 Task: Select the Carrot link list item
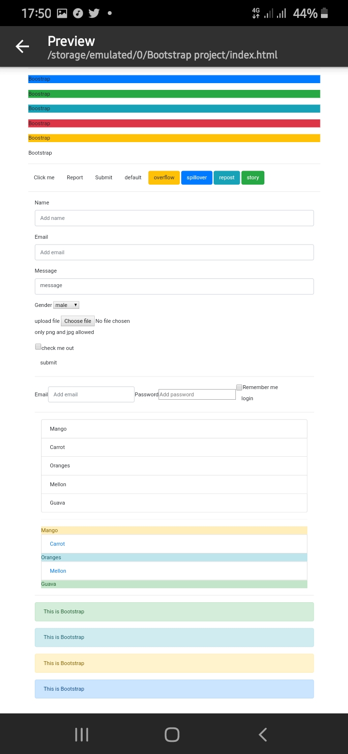(58, 544)
